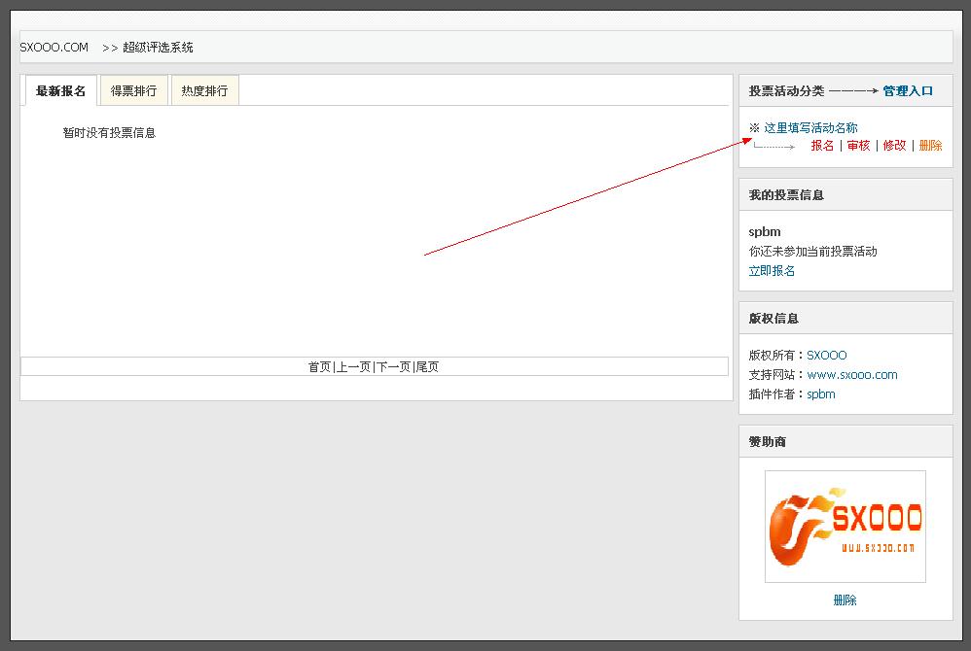The height and width of the screenshot is (651, 971).
Task: Go to 下一页 in pagination
Action: (x=394, y=366)
